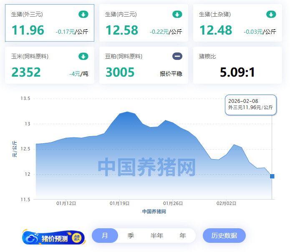
Task: Open 历史数据 button
Action: (x=224, y=236)
